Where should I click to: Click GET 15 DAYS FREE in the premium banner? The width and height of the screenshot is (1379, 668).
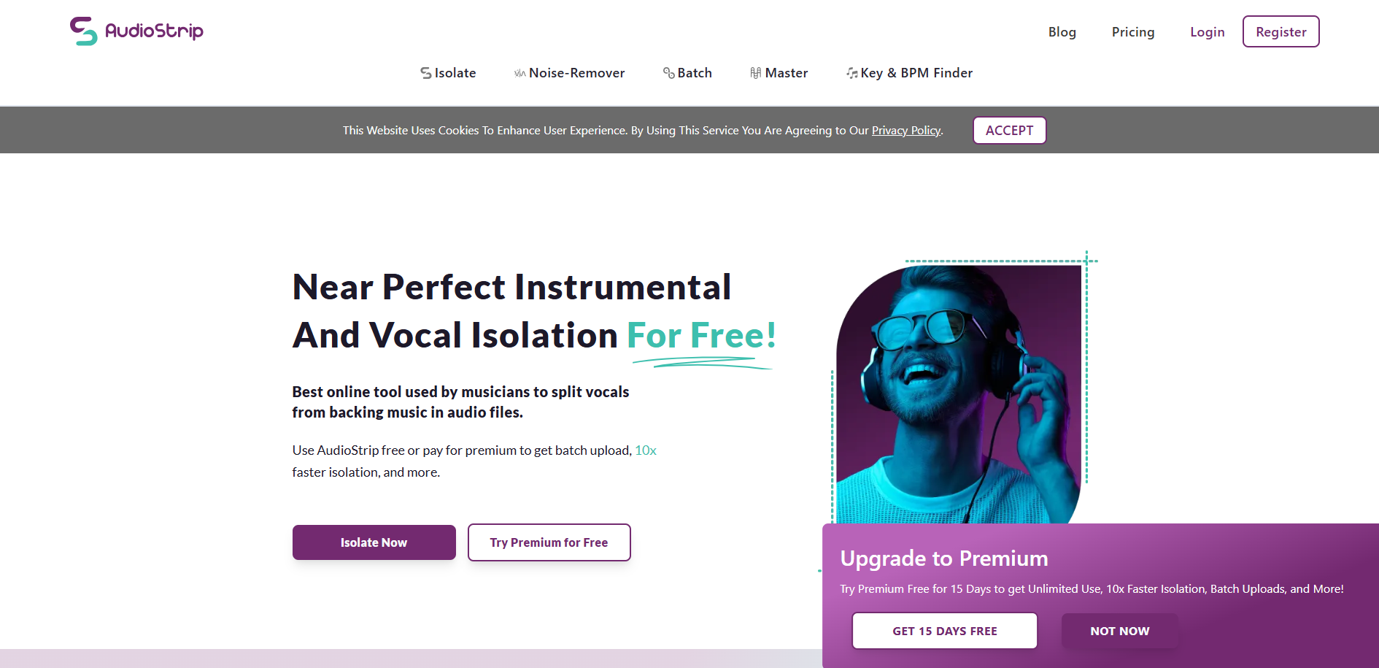[x=944, y=630]
